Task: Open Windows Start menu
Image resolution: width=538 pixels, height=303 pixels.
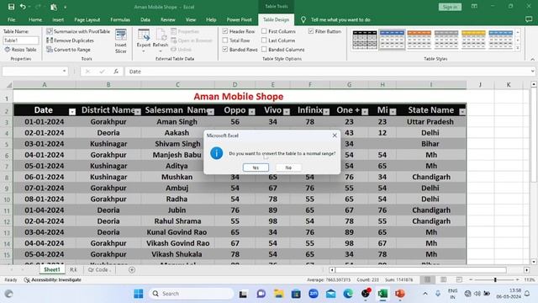Action: (x=139, y=294)
